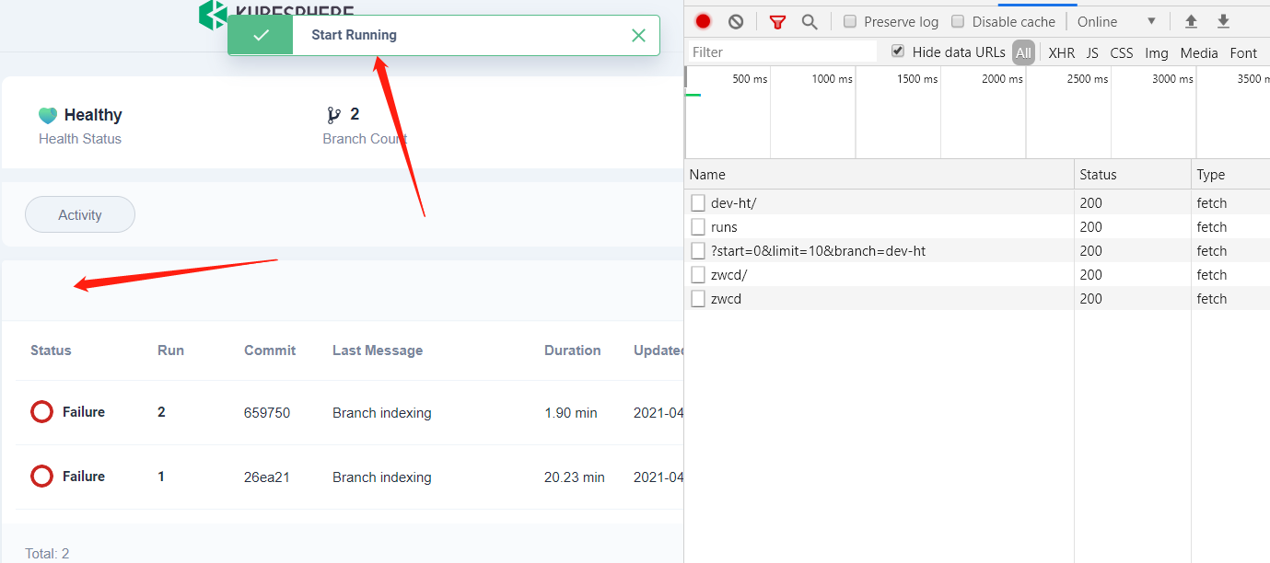Image resolution: width=1270 pixels, height=563 pixels.
Task: Dismiss the Start Running notification
Action: (x=638, y=35)
